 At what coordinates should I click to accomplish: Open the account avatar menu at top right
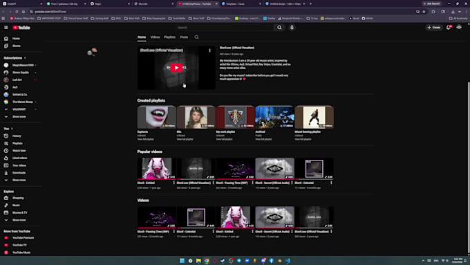click(459, 27)
